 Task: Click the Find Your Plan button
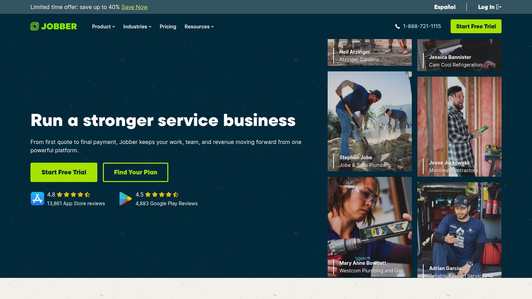pyautogui.click(x=135, y=172)
